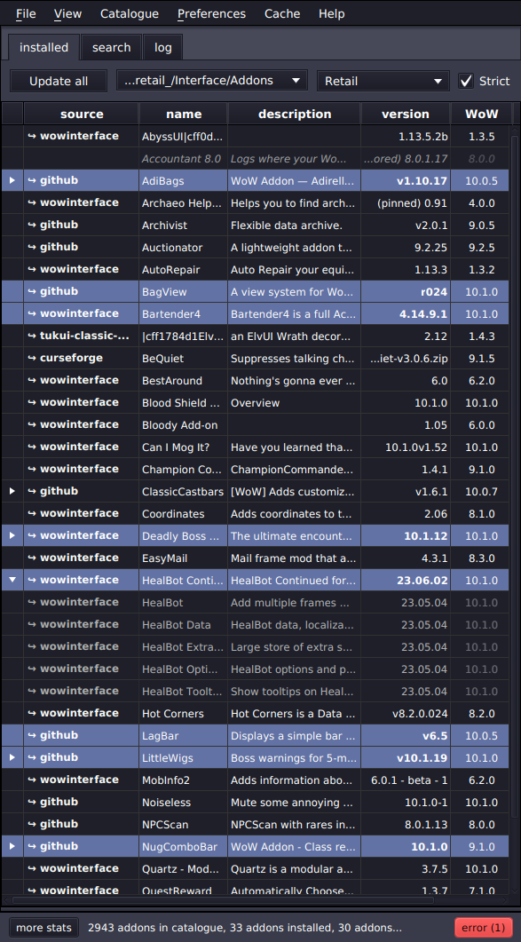Switch to the search tab
This screenshot has width=521, height=942.
[111, 47]
